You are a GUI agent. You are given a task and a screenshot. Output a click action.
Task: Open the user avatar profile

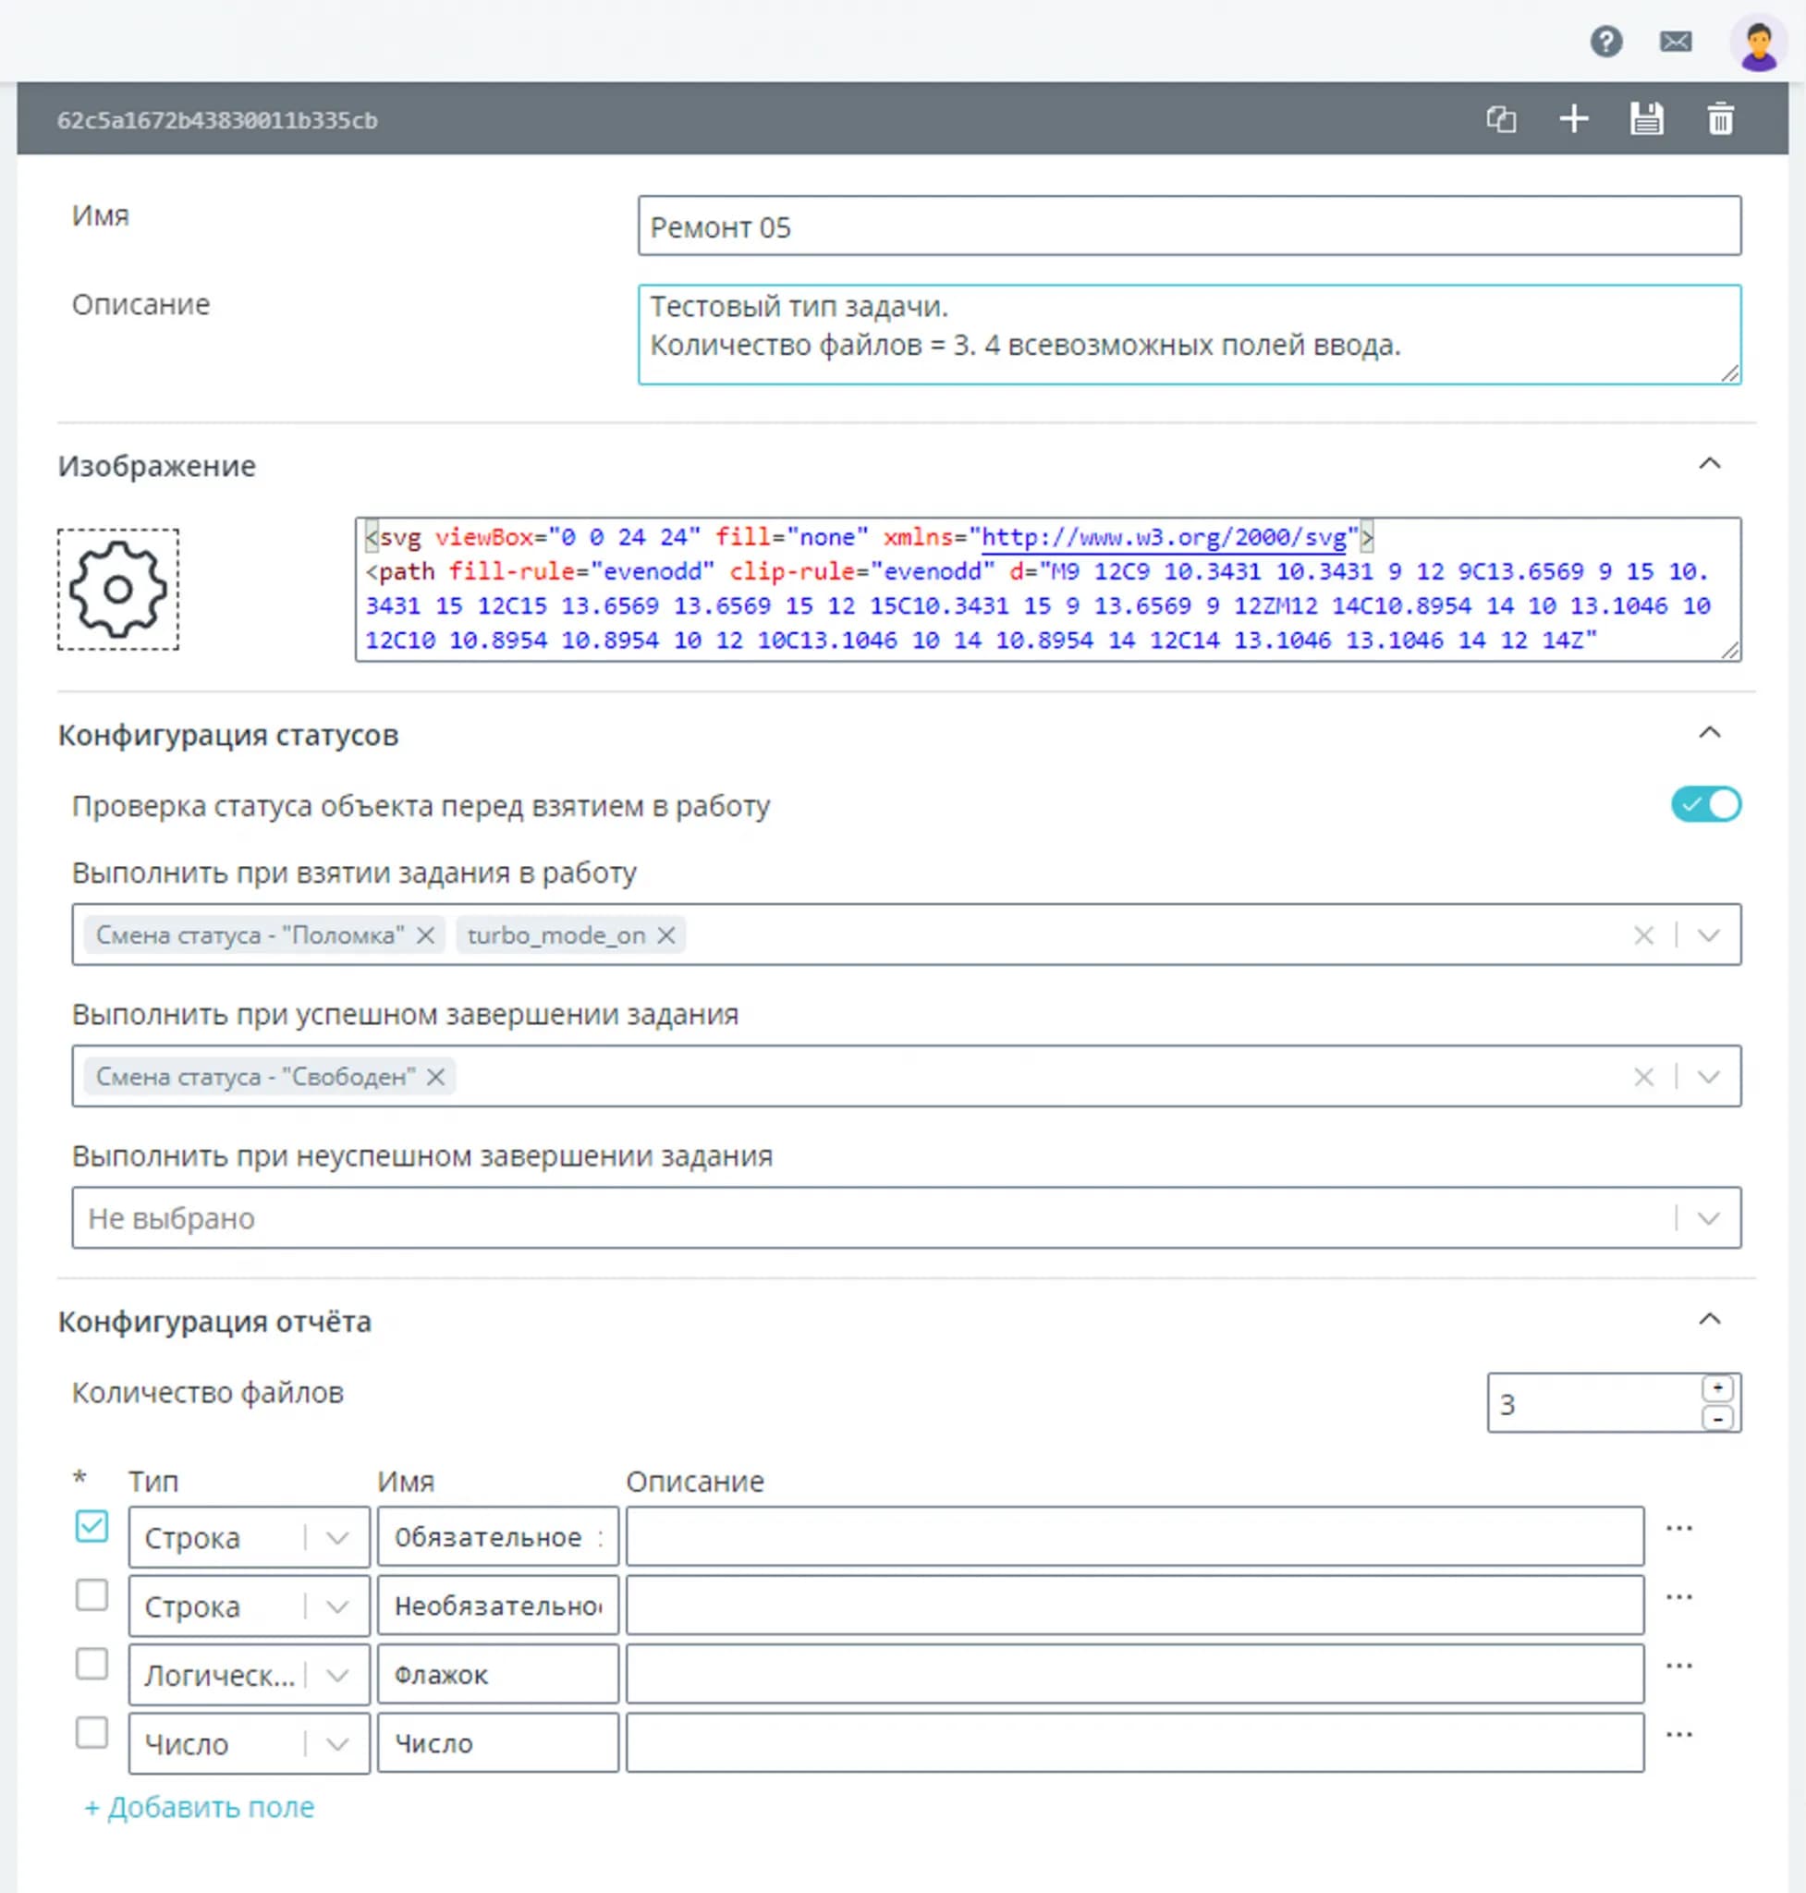pos(1758,43)
